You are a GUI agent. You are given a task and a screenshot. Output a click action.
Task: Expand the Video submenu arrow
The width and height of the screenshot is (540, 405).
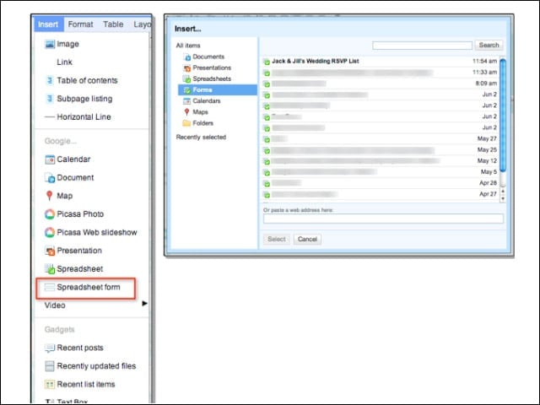tap(144, 304)
